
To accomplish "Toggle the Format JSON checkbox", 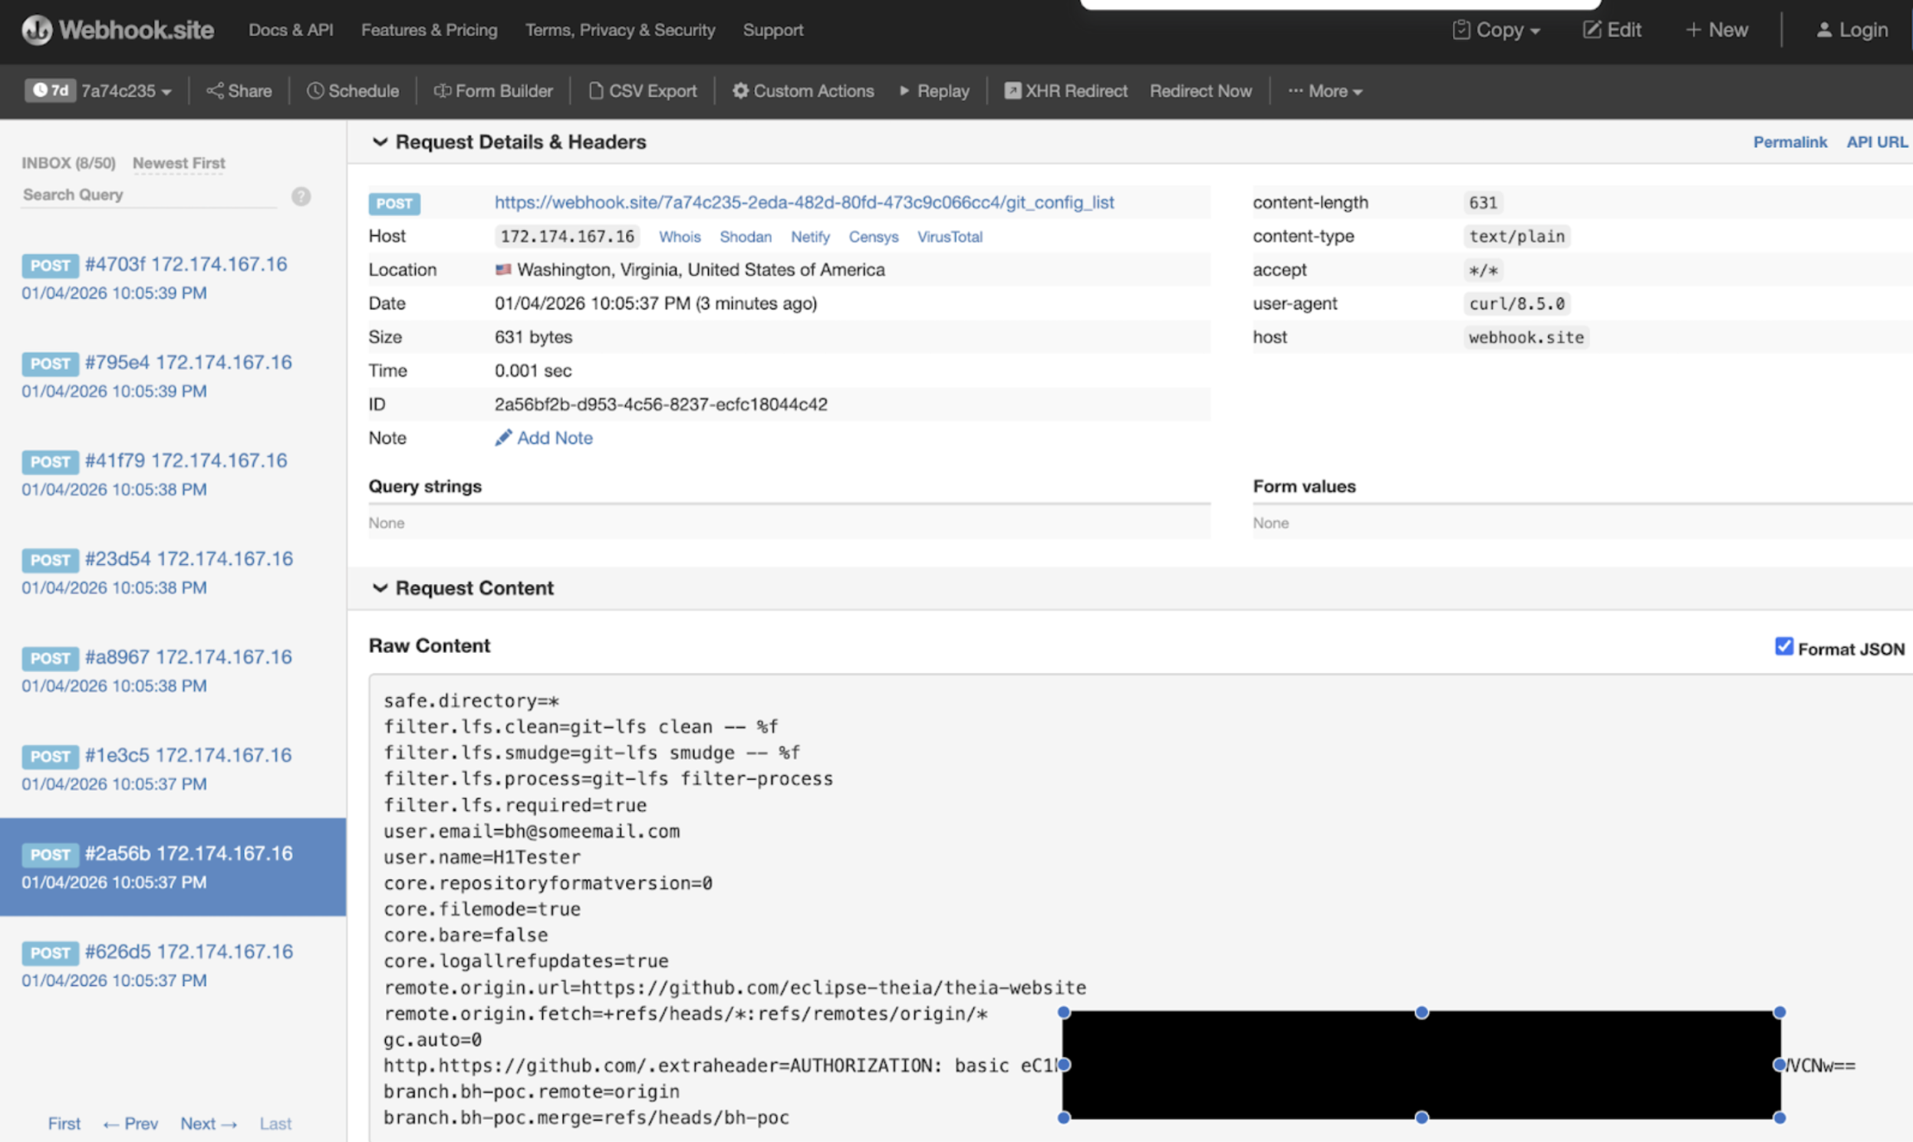I will tap(1783, 646).
